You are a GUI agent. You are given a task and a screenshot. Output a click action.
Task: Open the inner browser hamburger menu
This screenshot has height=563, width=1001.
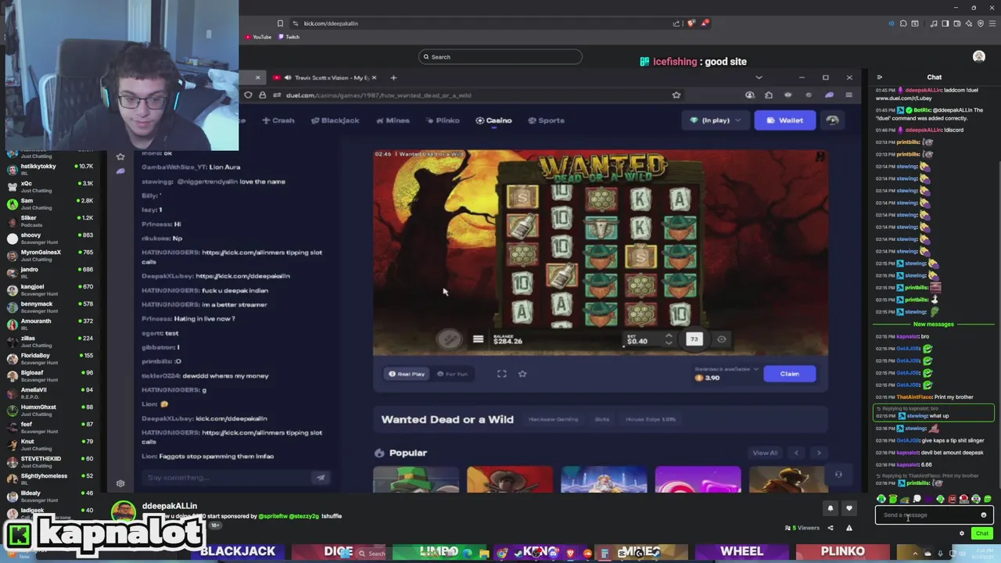point(849,95)
